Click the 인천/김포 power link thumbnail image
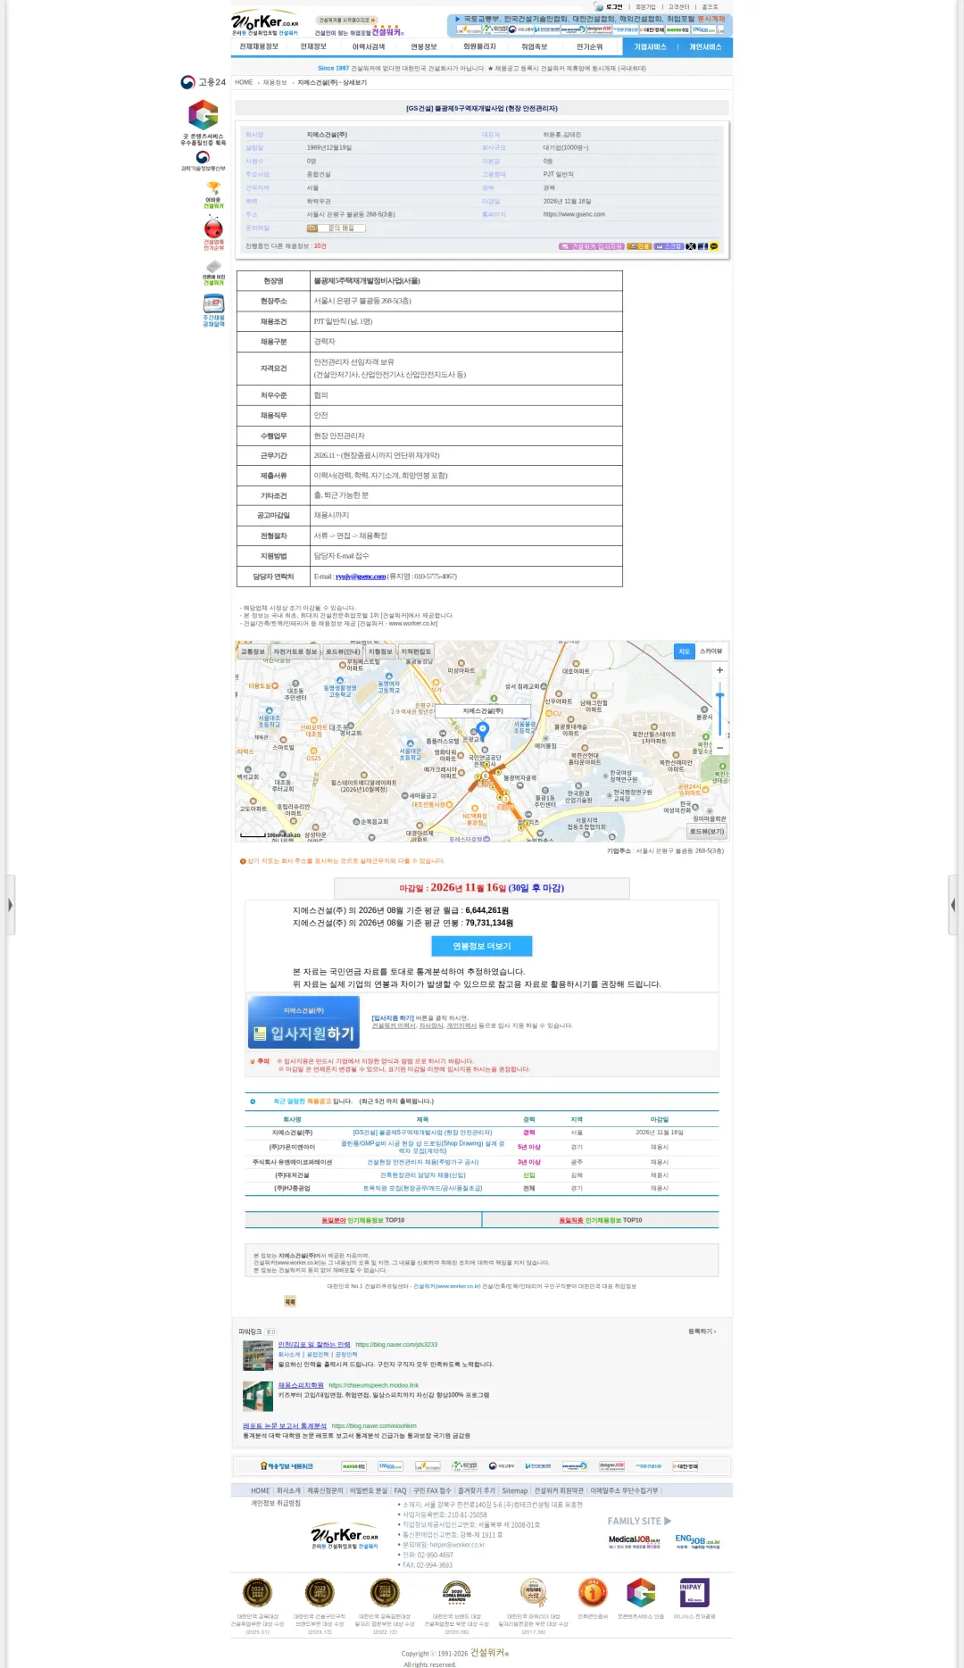The height and width of the screenshot is (1668, 964). pyautogui.click(x=258, y=1356)
